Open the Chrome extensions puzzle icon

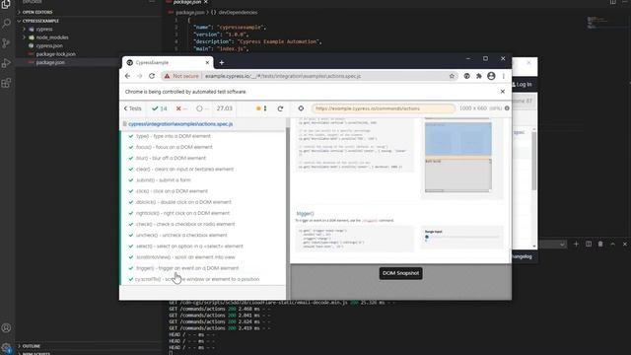pos(479,76)
